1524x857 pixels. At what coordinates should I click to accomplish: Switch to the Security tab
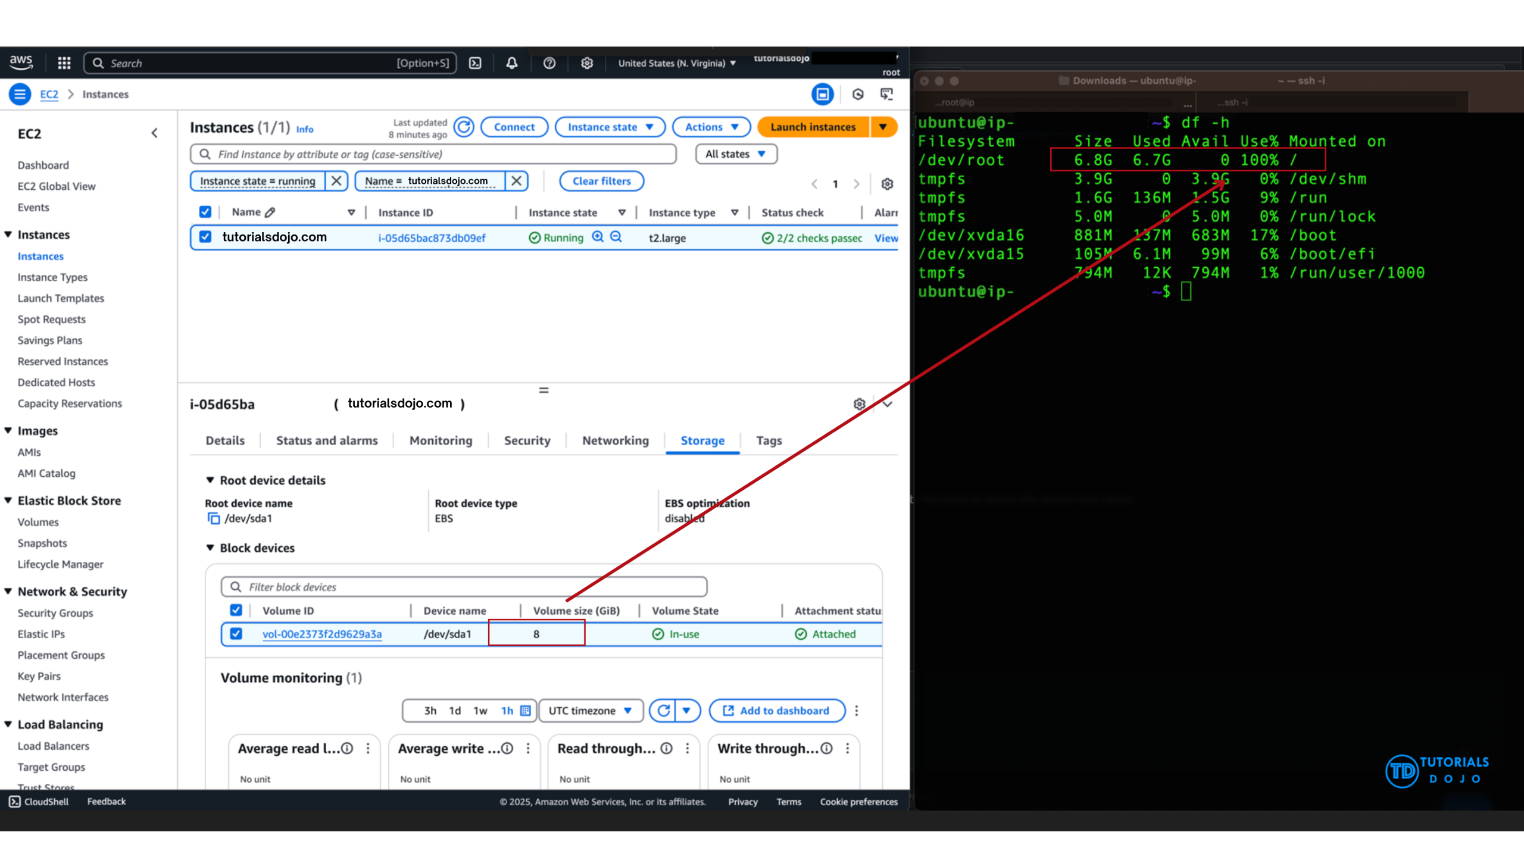tap(527, 440)
